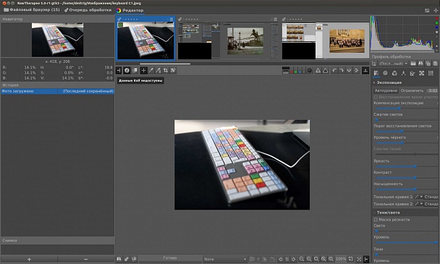Go to previous image arrow icon

tap(280, 259)
